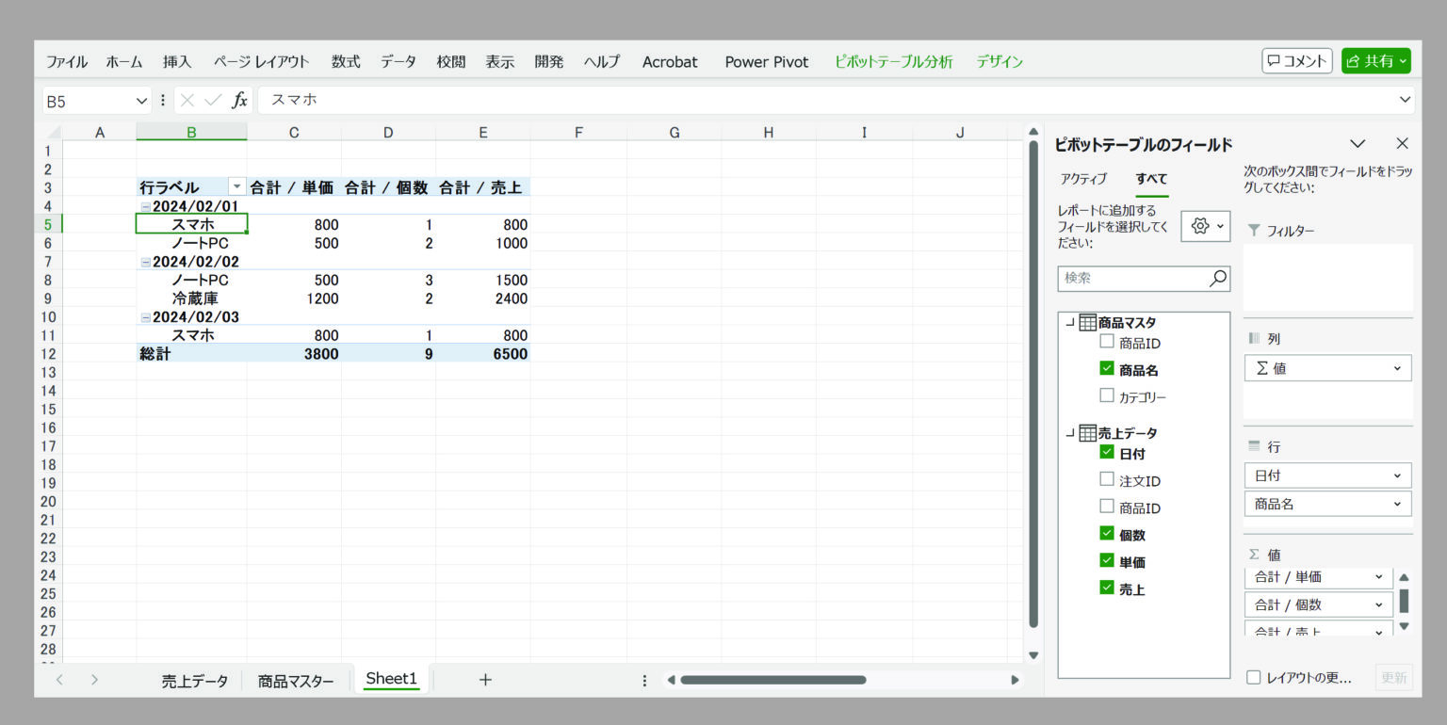Collapse the 2024/02/01 date group

[x=146, y=206]
